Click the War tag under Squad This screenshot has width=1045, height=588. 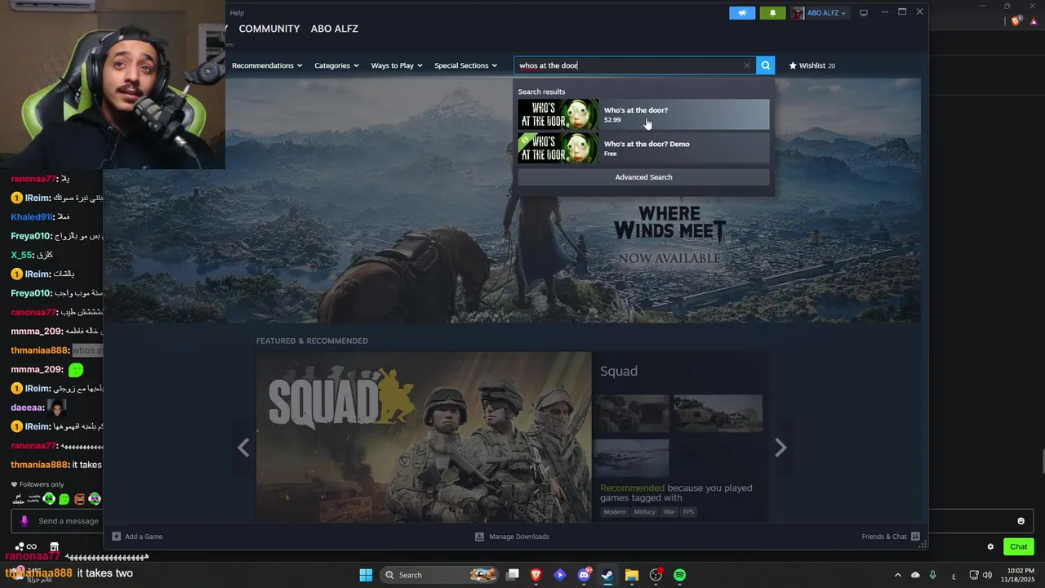(x=669, y=512)
